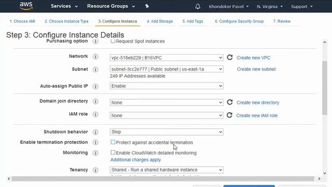Open the Network VPC dropdown
332x187 pixels.
click(167, 58)
